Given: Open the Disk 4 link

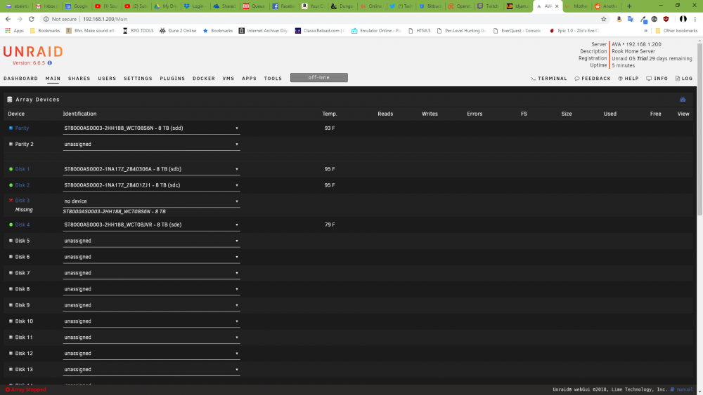Looking at the screenshot, I should [22, 225].
